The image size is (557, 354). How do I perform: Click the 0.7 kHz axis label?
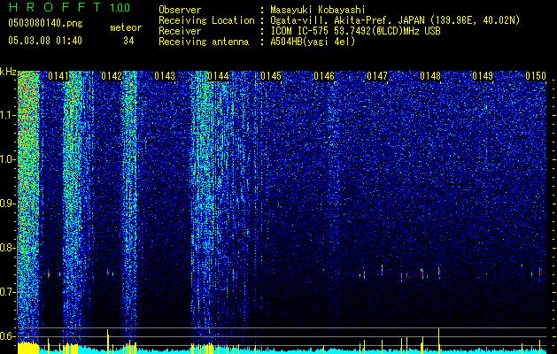coord(8,292)
